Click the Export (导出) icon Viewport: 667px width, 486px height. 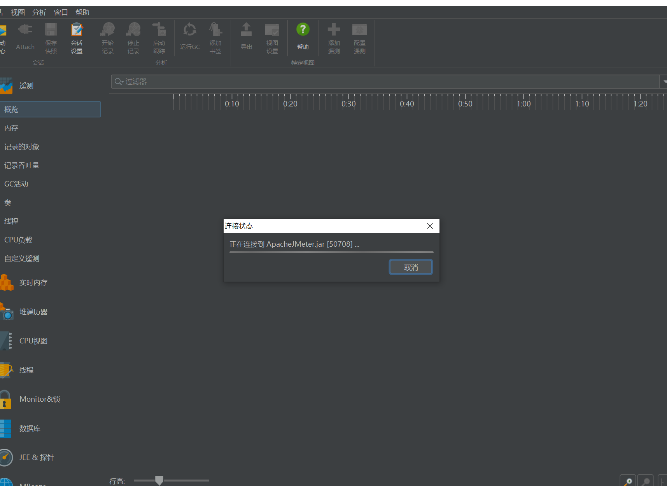247,30
